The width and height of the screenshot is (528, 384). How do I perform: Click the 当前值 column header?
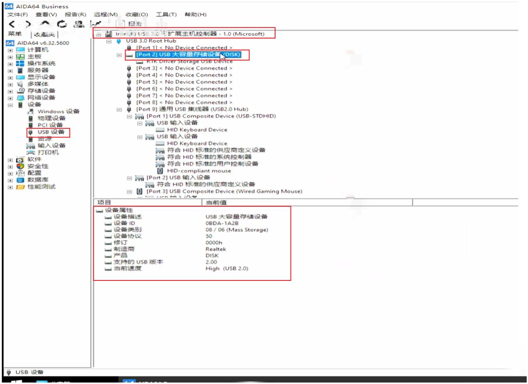click(307, 202)
